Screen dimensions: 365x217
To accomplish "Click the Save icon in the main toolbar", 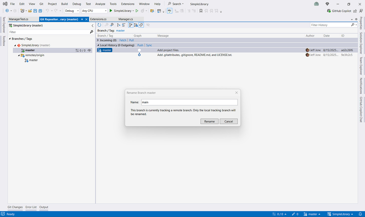I will (x=35, y=11).
